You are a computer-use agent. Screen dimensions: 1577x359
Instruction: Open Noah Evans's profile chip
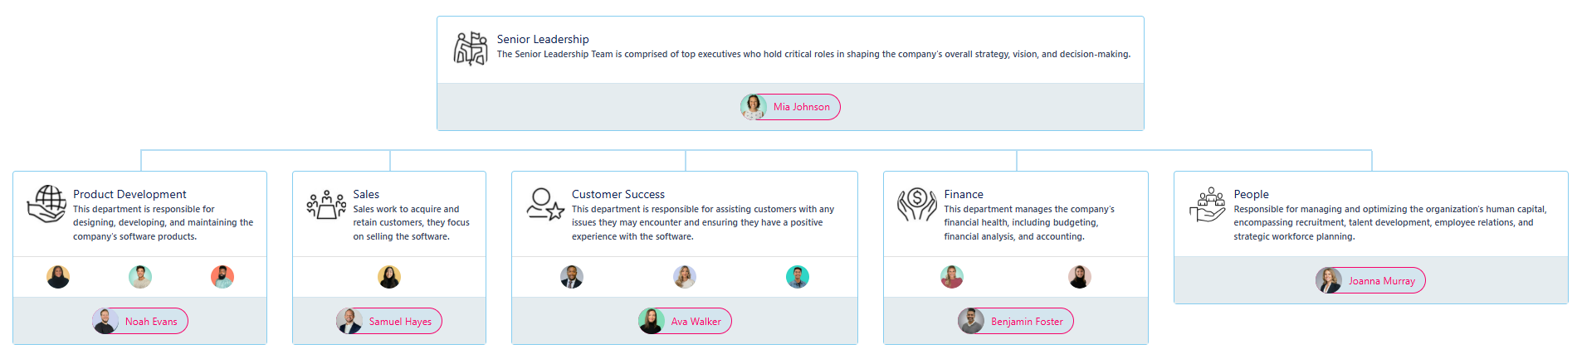pyautogui.click(x=140, y=321)
